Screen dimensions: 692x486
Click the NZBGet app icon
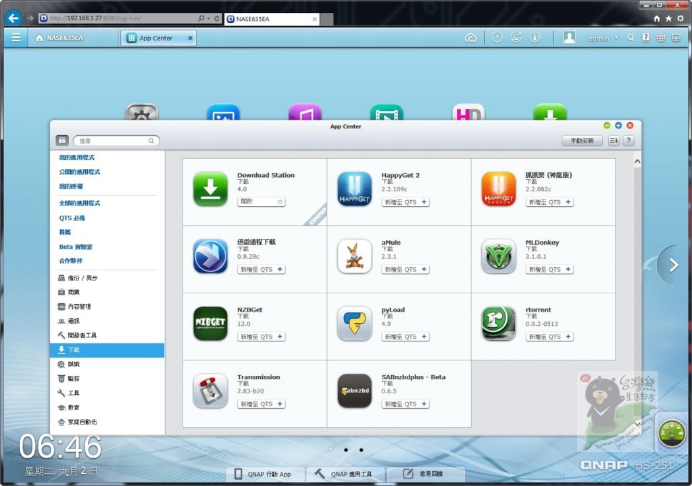tap(211, 324)
